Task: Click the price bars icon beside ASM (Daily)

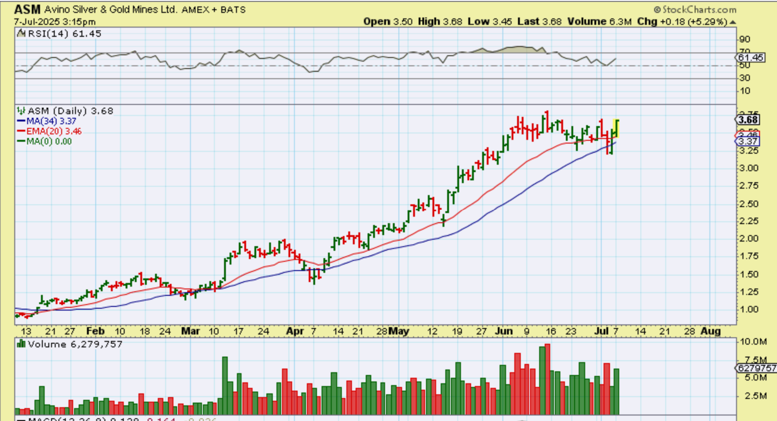Action: [x=21, y=111]
